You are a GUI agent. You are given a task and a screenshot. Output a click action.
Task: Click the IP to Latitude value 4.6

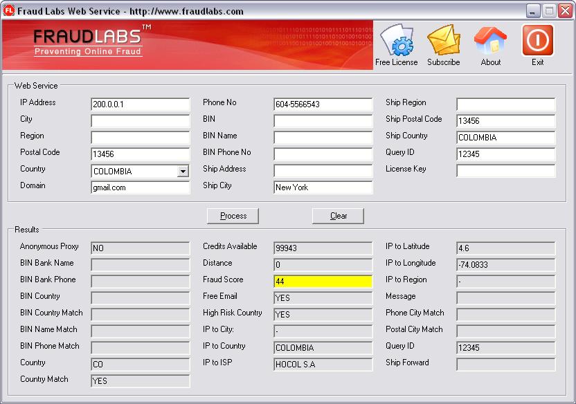pos(506,248)
